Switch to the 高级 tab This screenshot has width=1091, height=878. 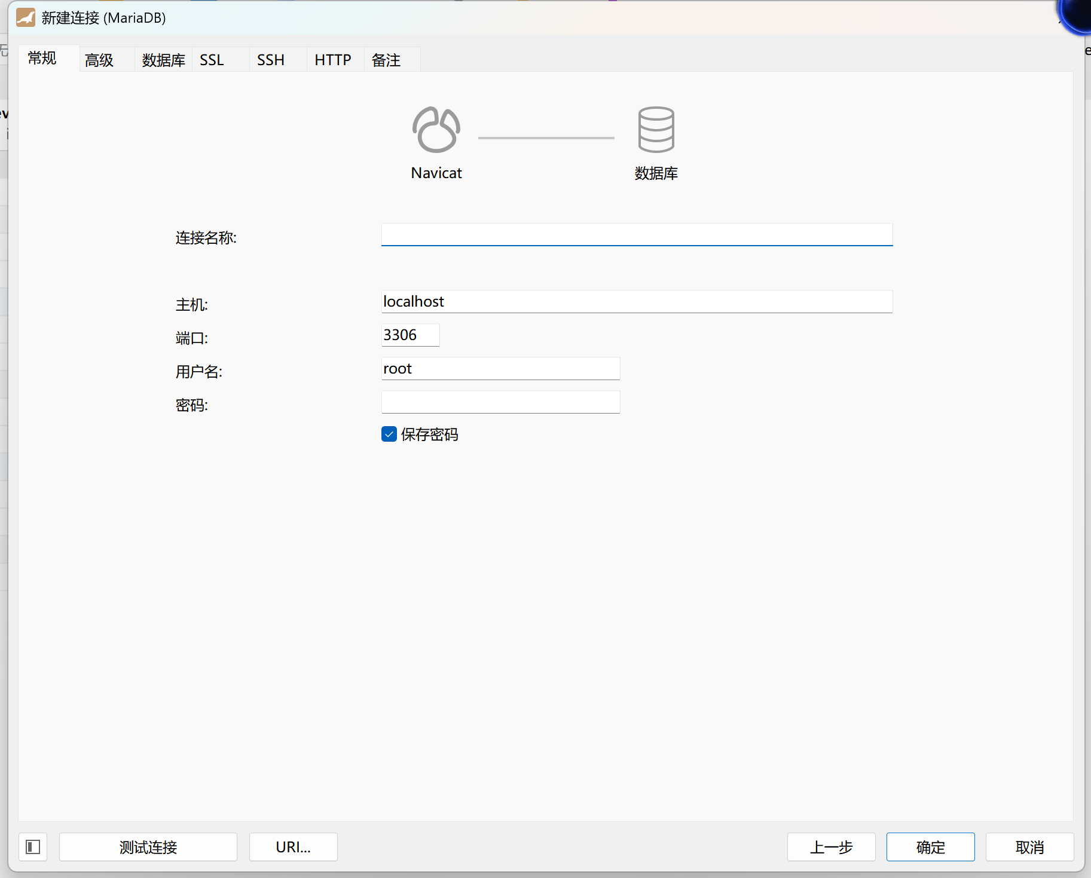[x=99, y=59]
